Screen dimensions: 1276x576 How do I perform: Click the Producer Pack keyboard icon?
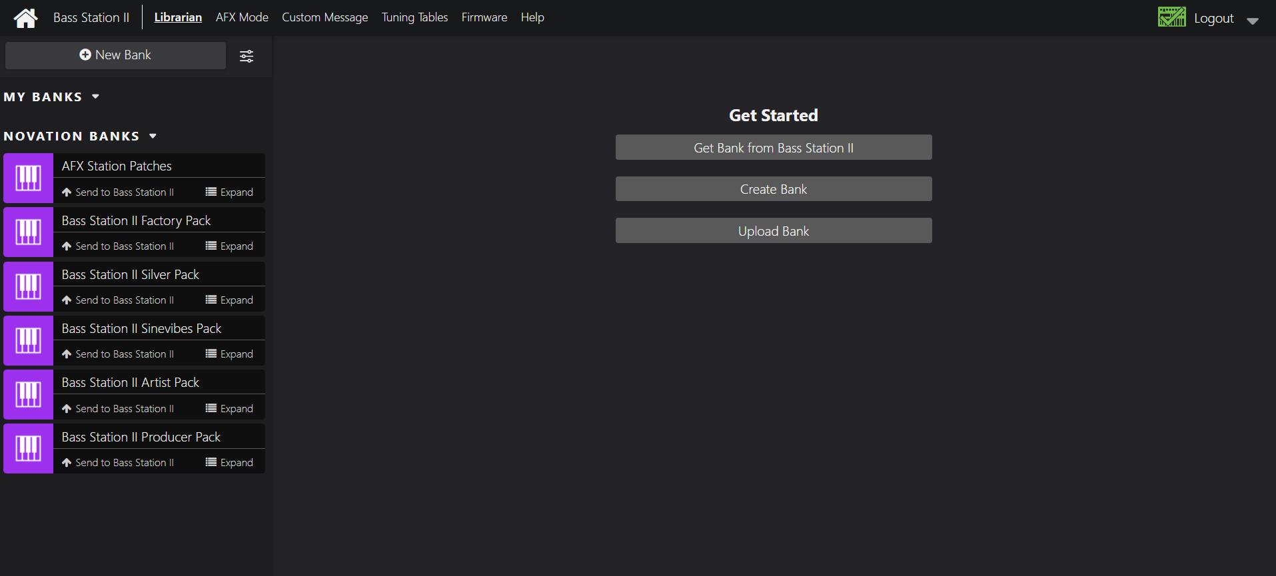[x=28, y=449]
